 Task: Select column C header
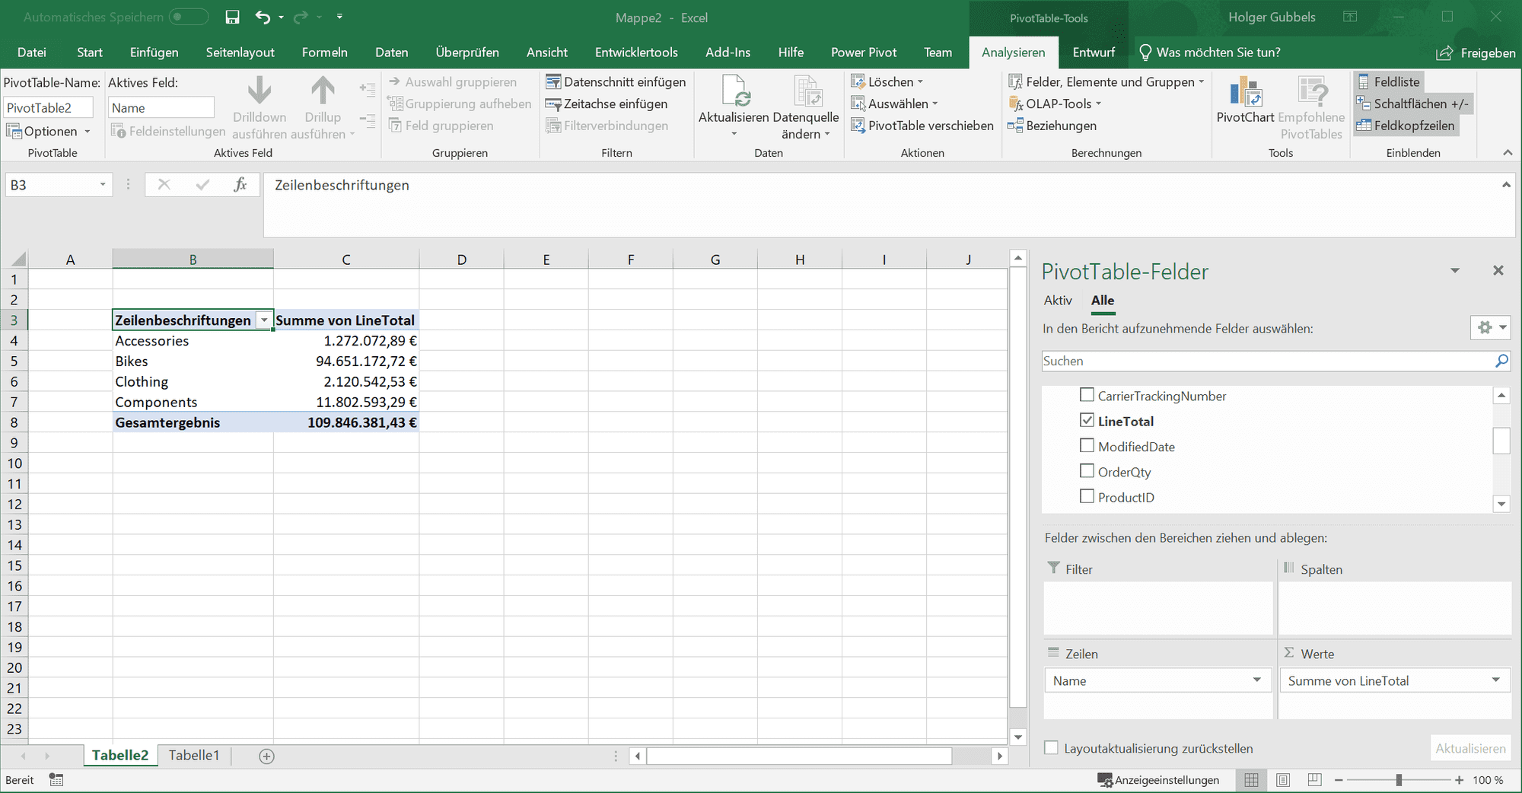[x=346, y=260]
